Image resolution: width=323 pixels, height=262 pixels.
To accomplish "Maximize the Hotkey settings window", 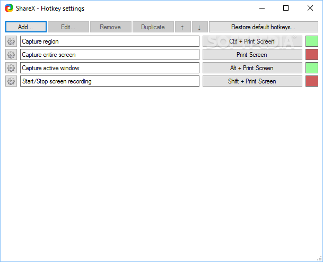I will (x=286, y=9).
